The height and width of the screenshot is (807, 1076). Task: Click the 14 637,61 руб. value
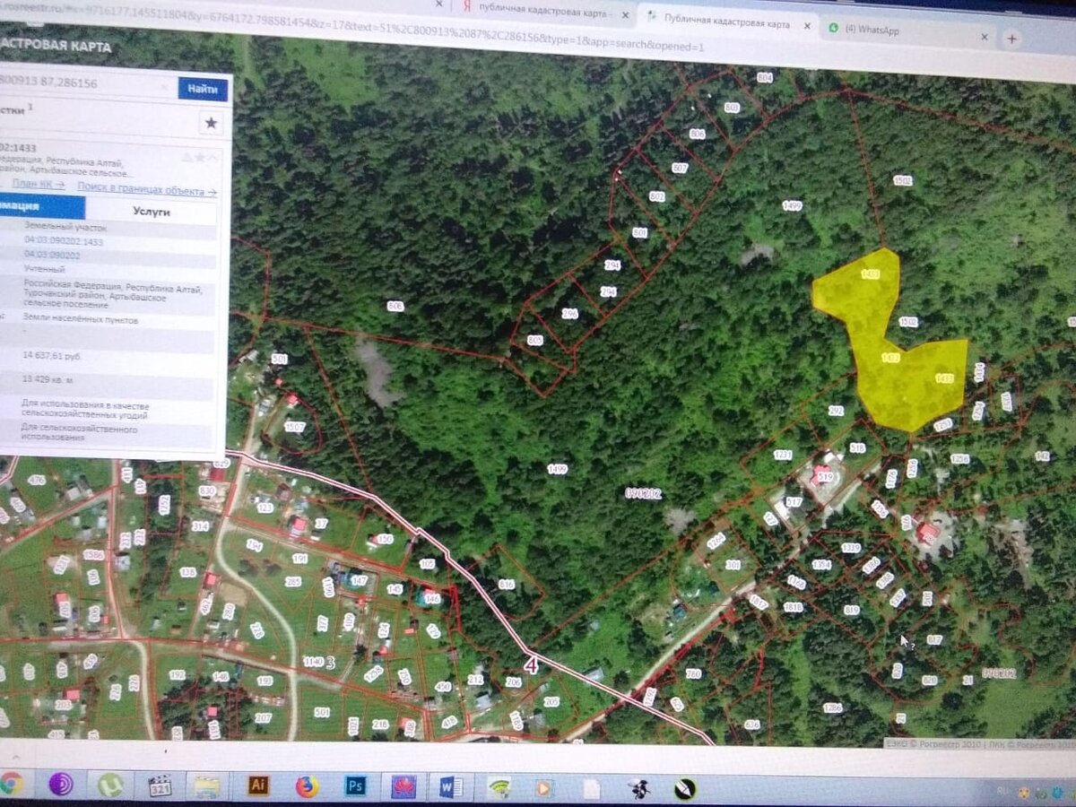tap(52, 356)
